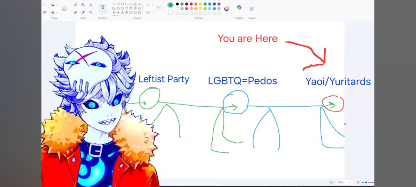The image size is (416, 187).
Task: Click the first empty custom colour slot
Action: click(x=178, y=13)
